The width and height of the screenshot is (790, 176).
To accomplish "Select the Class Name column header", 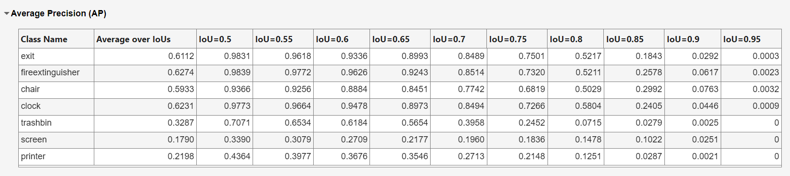I will coord(56,39).
